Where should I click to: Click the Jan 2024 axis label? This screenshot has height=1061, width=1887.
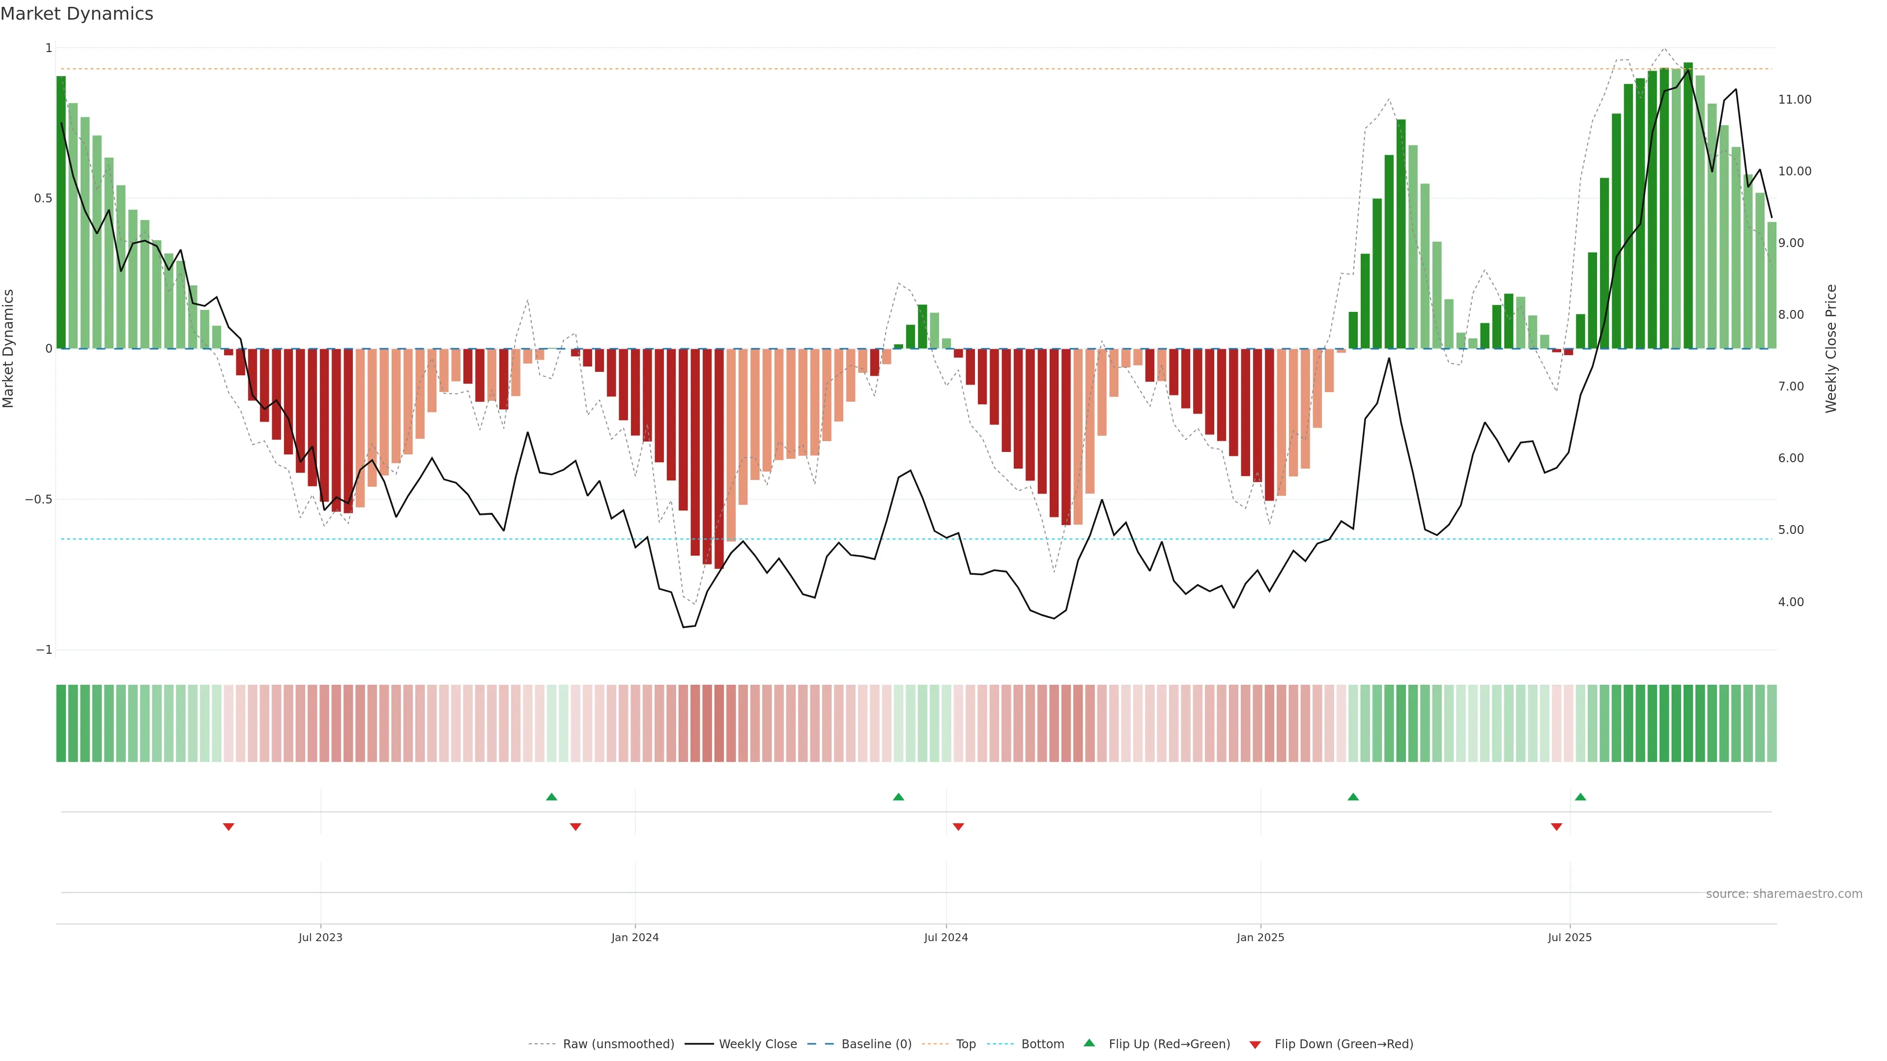tap(634, 937)
